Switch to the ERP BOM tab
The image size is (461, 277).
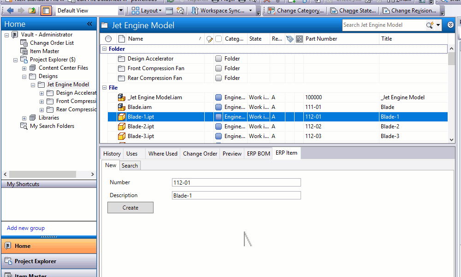coord(258,154)
